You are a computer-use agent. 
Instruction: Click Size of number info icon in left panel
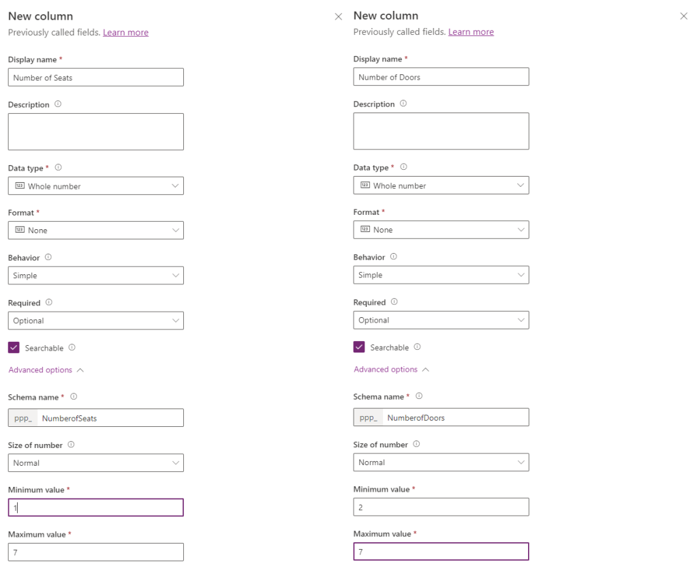click(71, 445)
